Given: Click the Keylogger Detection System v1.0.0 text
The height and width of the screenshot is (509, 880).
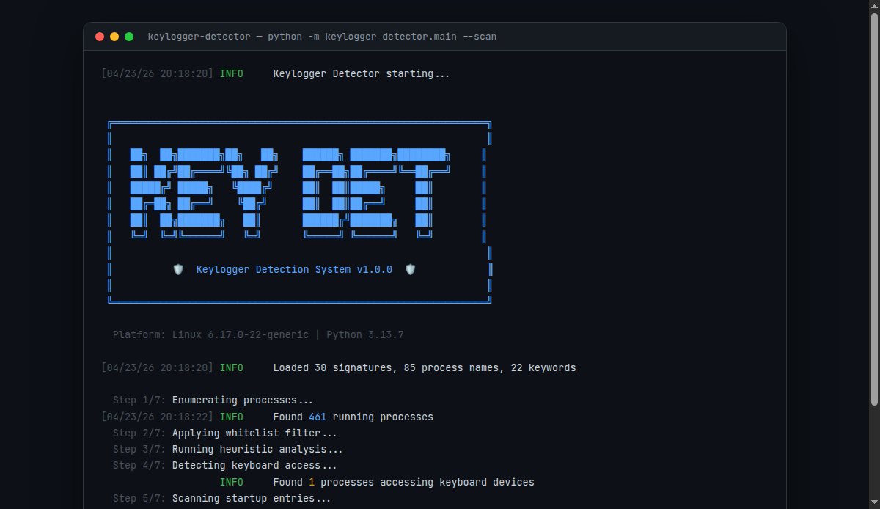Looking at the screenshot, I should click(x=293, y=269).
